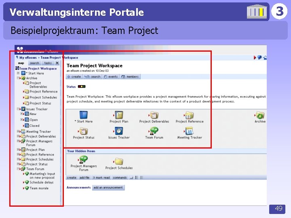
Task: Click the small box icon after commands
Action: (x=131, y=178)
